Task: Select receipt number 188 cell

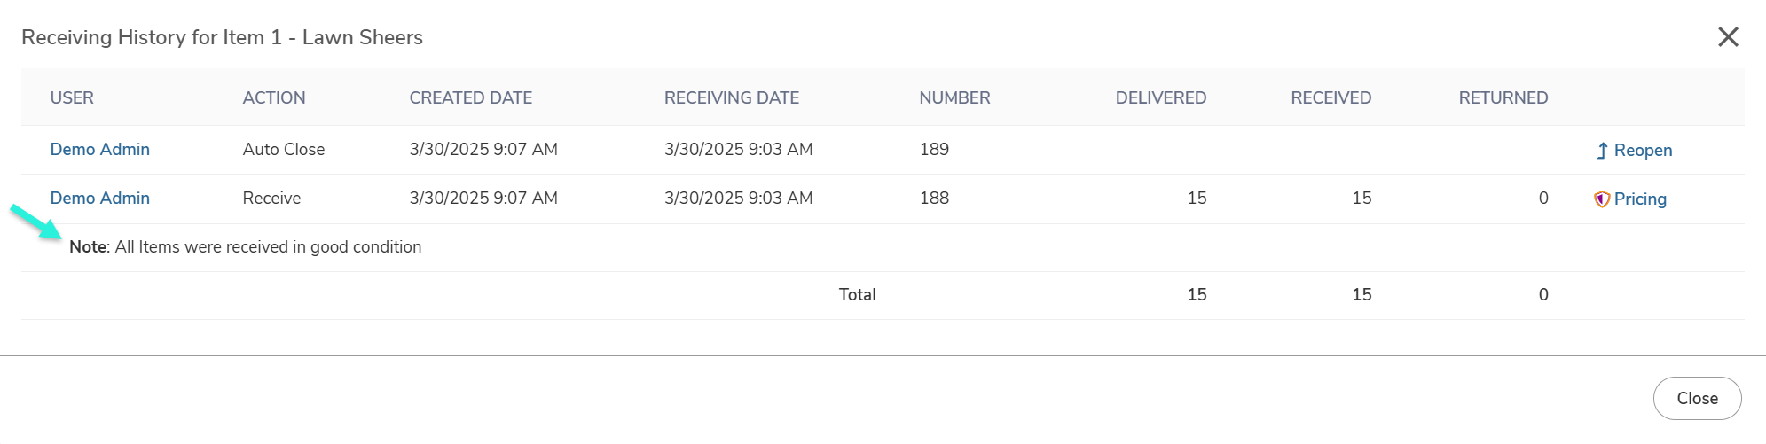Action: (934, 198)
